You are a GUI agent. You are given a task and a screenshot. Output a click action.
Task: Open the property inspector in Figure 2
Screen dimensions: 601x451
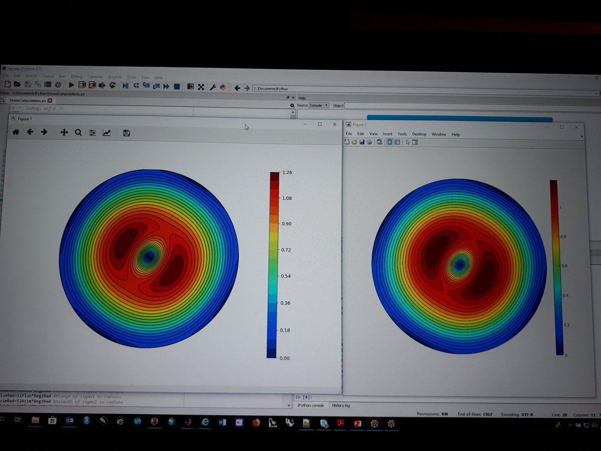[x=415, y=142]
